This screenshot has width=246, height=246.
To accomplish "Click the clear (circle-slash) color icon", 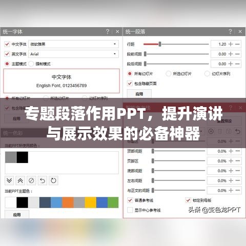I will tap(31, 180).
